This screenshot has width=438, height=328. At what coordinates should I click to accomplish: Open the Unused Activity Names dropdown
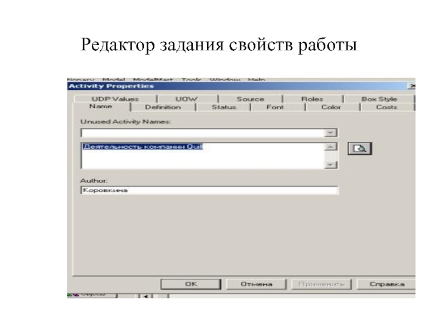pos(330,133)
